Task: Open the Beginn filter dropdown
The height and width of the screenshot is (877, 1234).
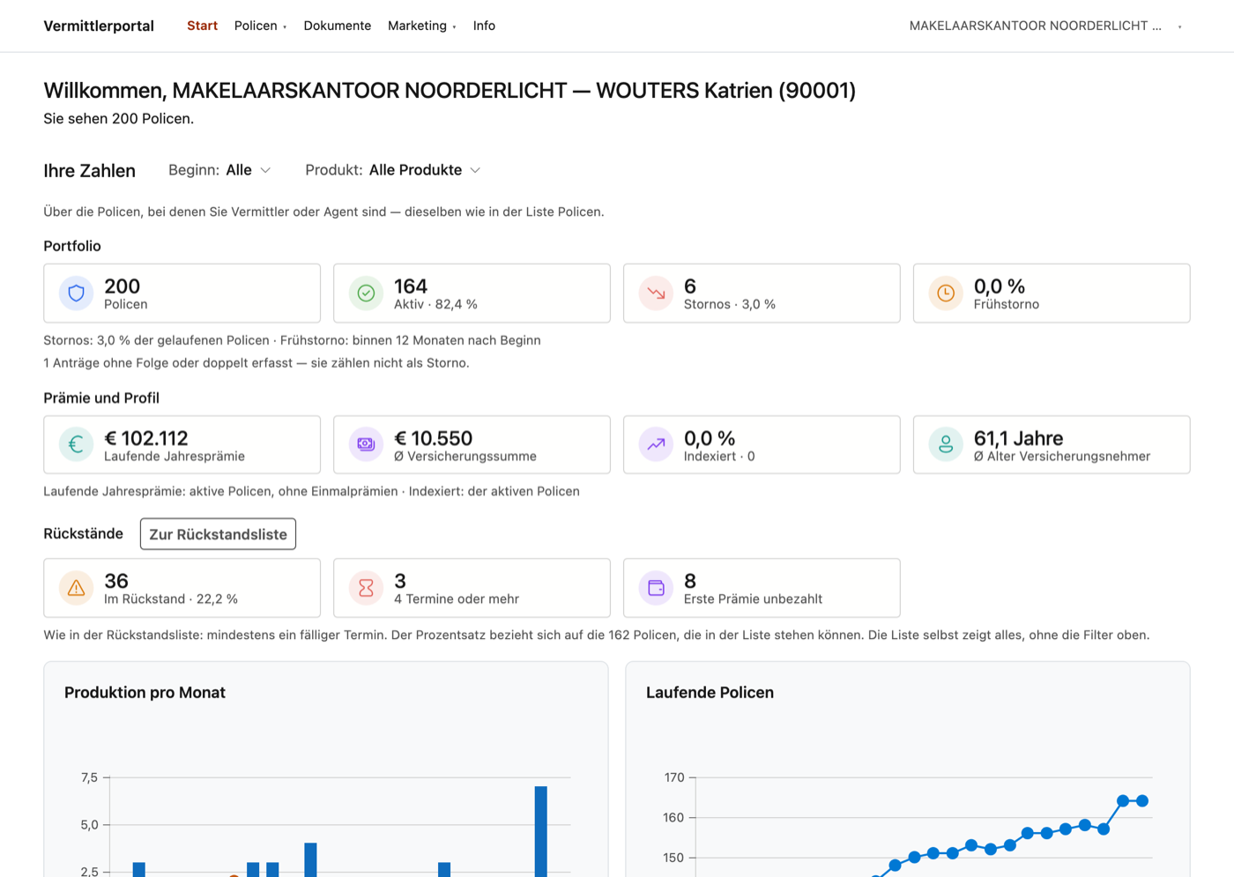Action: 219,170
